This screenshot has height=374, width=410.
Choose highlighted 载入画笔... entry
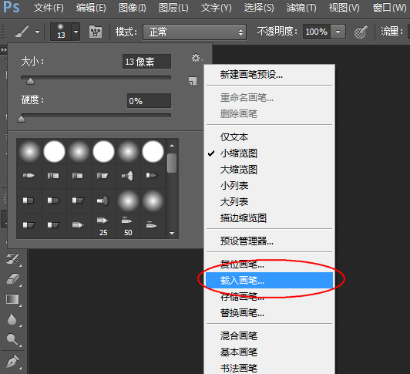[x=269, y=280]
